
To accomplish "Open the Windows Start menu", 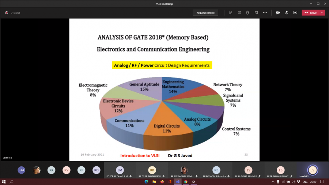I will [4, 181].
